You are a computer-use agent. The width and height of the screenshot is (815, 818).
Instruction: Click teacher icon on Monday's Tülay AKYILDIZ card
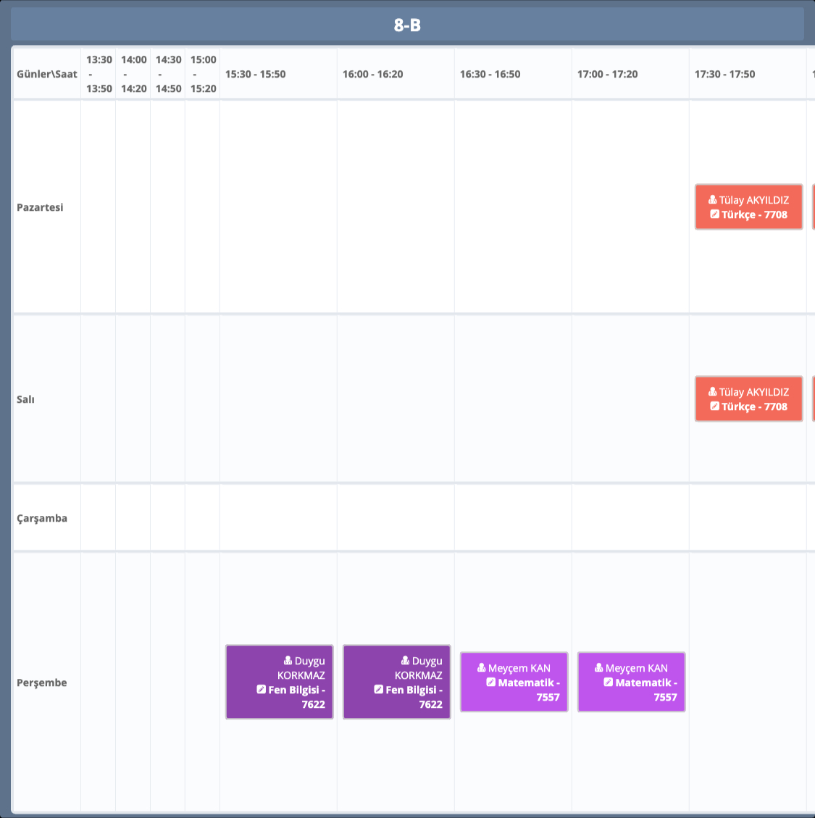[x=713, y=200]
